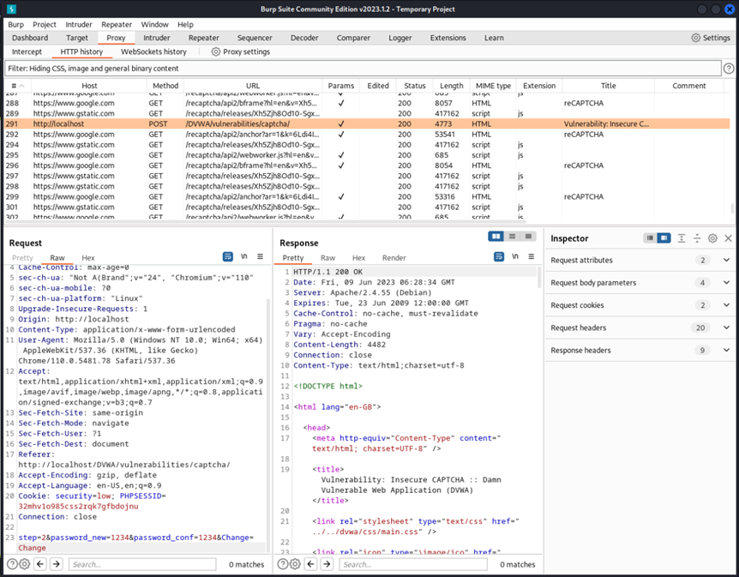Switch to the Dashboard tab
This screenshot has height=577, width=739.
point(30,38)
